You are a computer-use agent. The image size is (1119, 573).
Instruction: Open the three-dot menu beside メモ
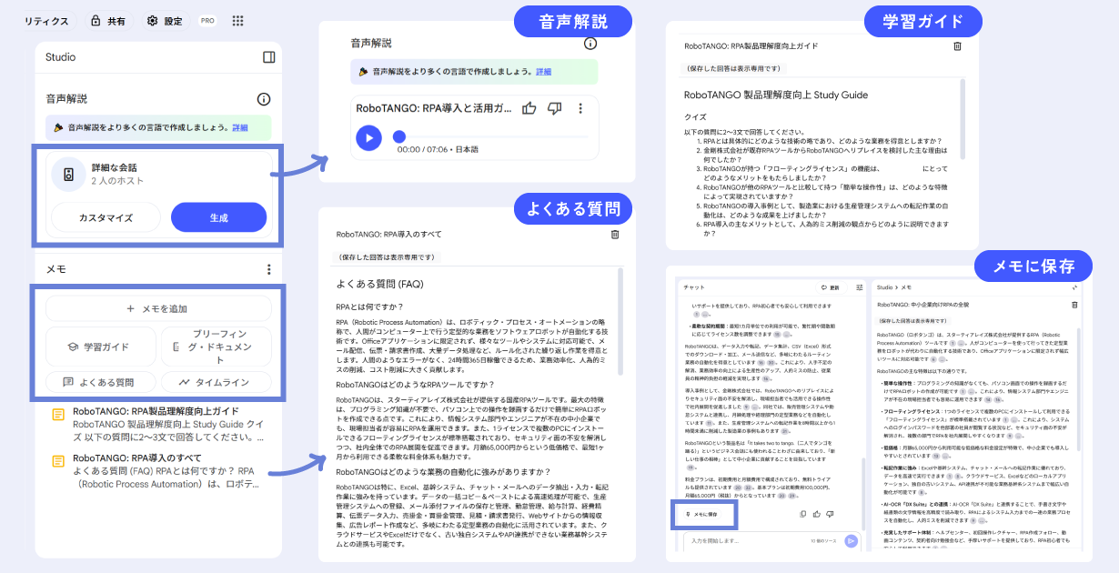click(x=268, y=269)
